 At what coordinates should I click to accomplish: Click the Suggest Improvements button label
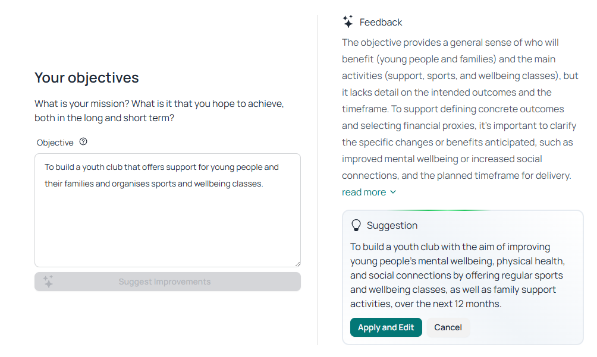click(x=165, y=282)
